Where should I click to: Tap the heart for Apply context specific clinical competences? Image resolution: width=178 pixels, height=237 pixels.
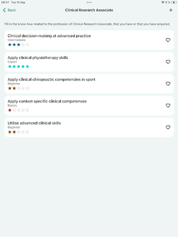168,106
